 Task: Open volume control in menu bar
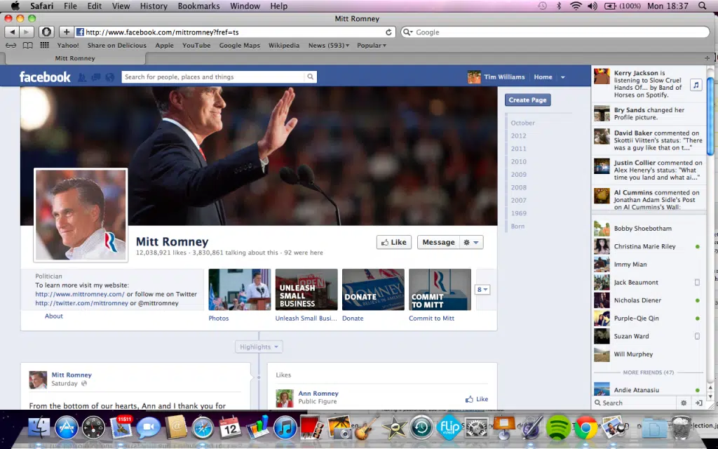pos(592,6)
